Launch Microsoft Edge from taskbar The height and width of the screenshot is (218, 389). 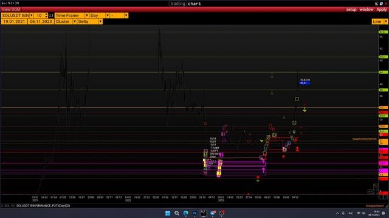click(x=185, y=213)
